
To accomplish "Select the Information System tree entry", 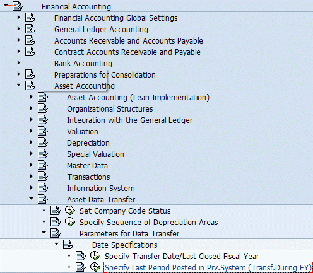I will (x=101, y=189).
